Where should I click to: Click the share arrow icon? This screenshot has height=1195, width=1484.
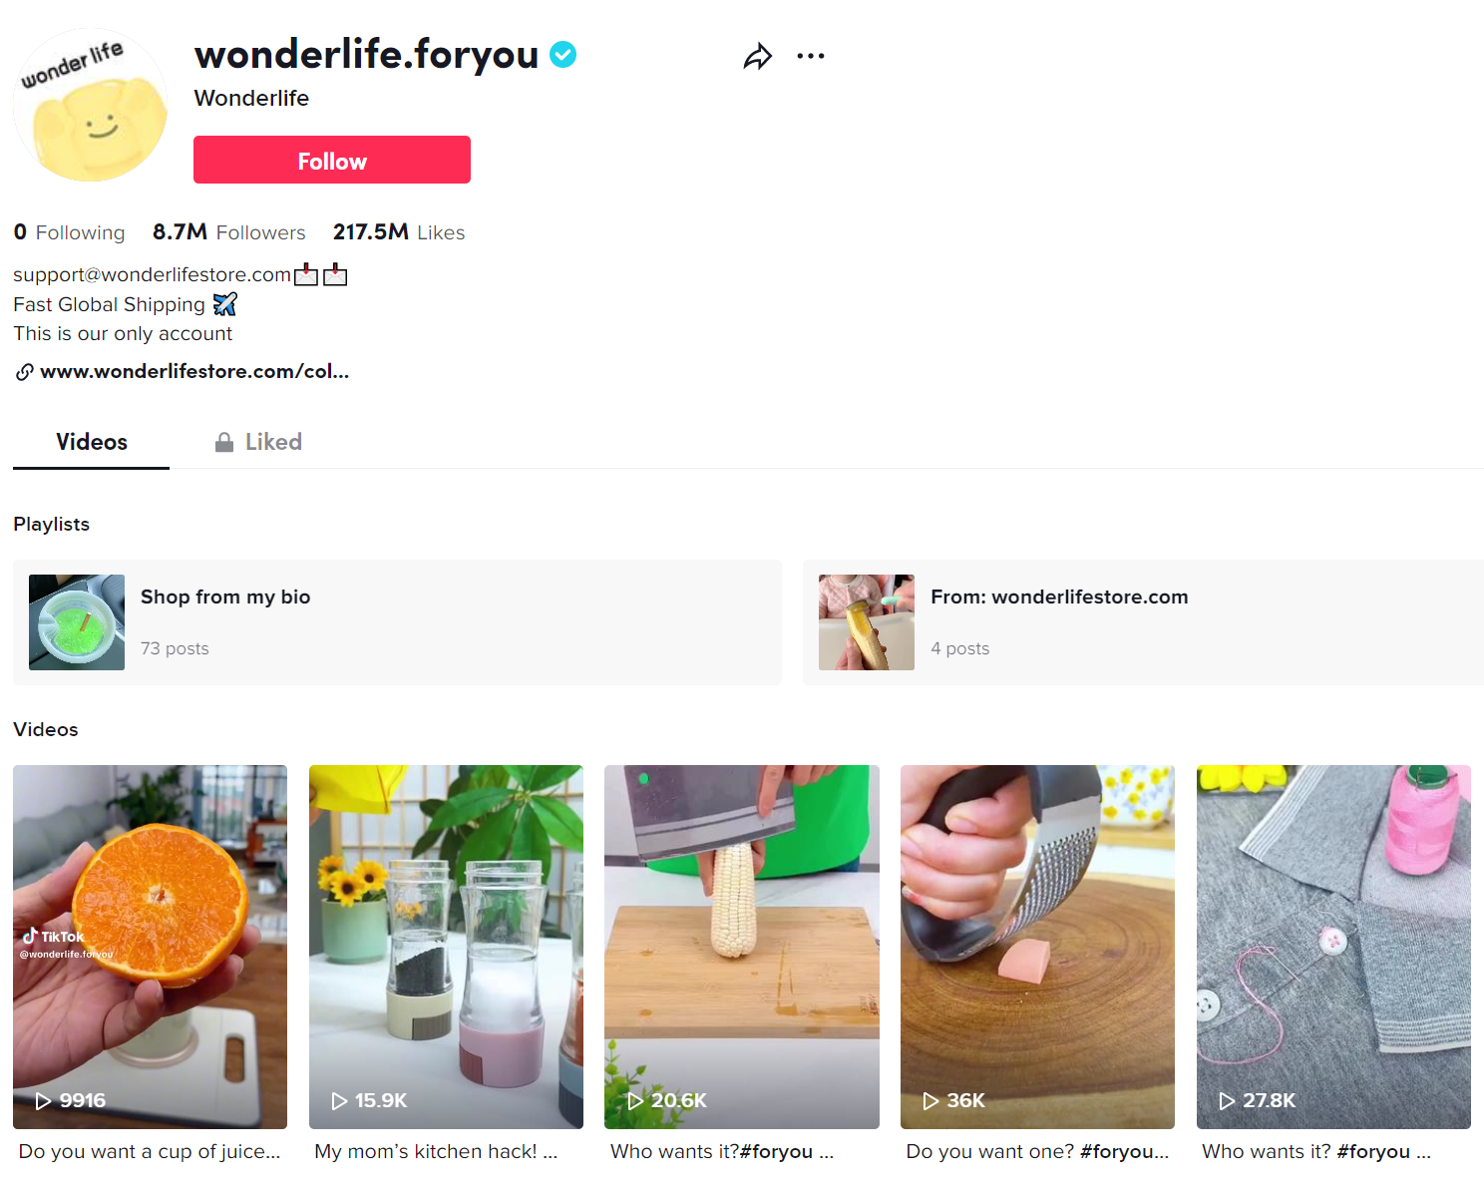[758, 57]
